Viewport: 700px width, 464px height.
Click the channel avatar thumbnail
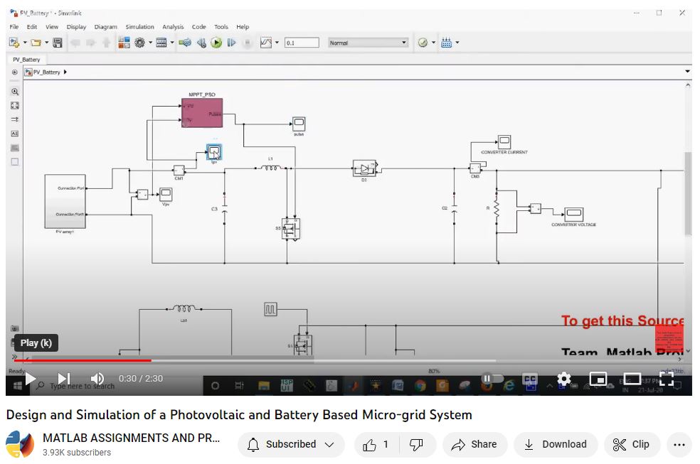click(x=20, y=444)
